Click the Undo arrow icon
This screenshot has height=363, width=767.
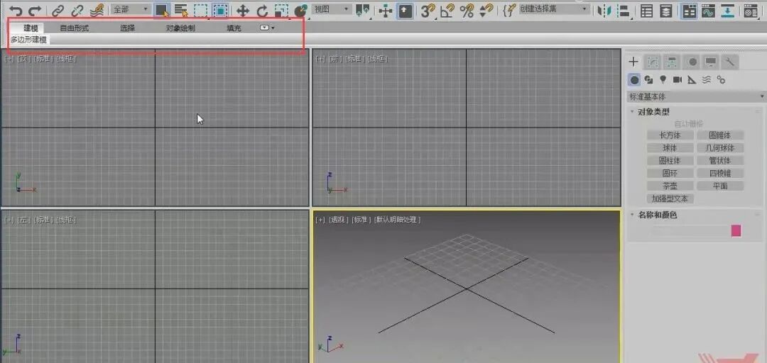click(x=16, y=10)
